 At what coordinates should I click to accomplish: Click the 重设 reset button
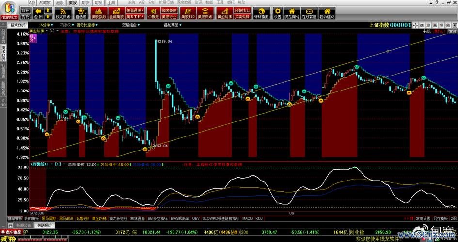[453, 31]
